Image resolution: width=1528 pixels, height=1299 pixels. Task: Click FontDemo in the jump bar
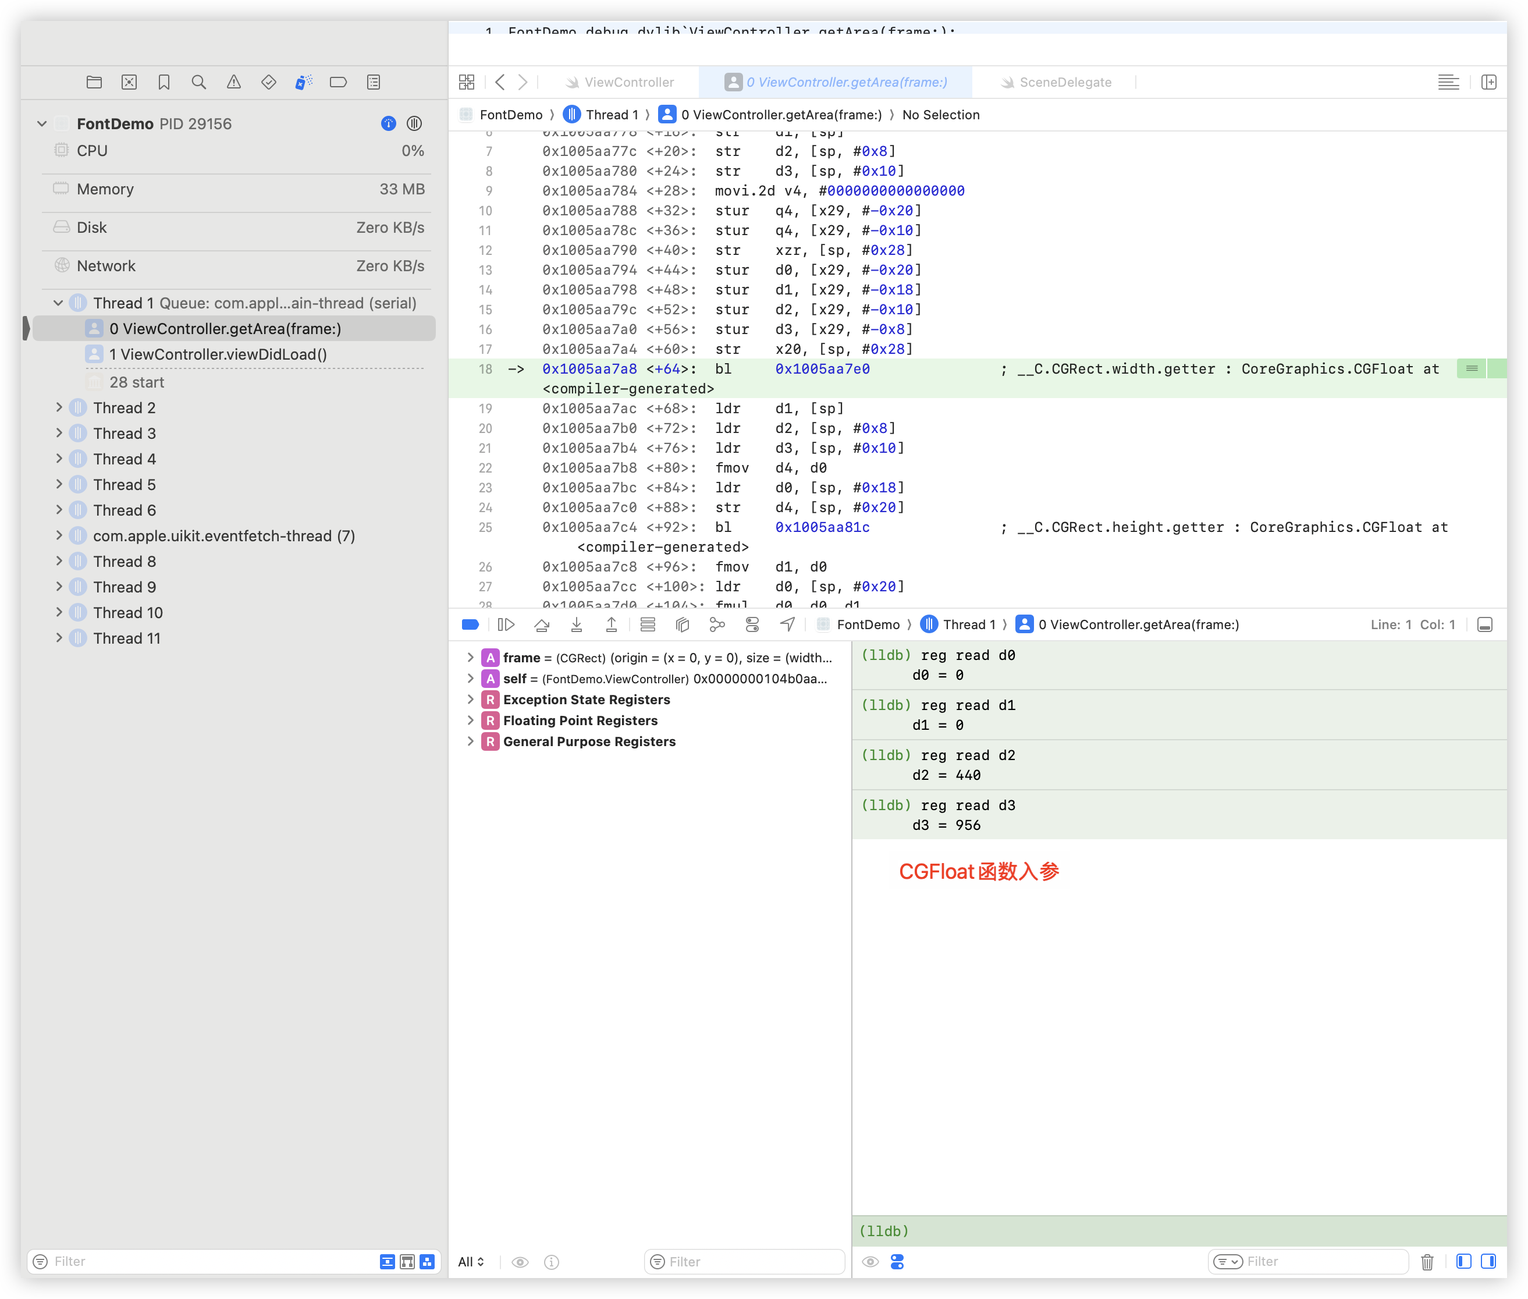510,115
